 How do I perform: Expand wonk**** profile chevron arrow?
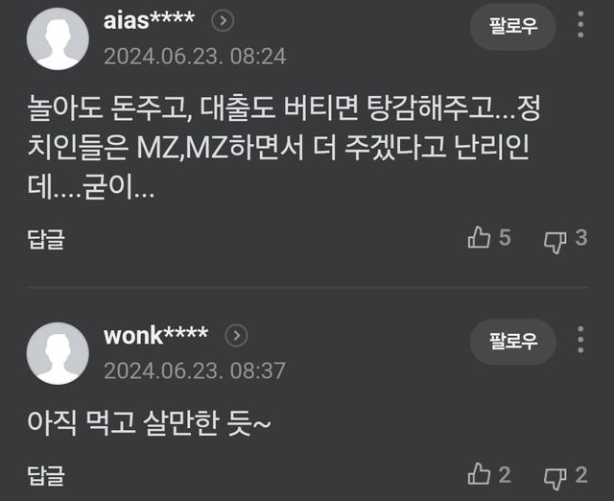tap(237, 336)
